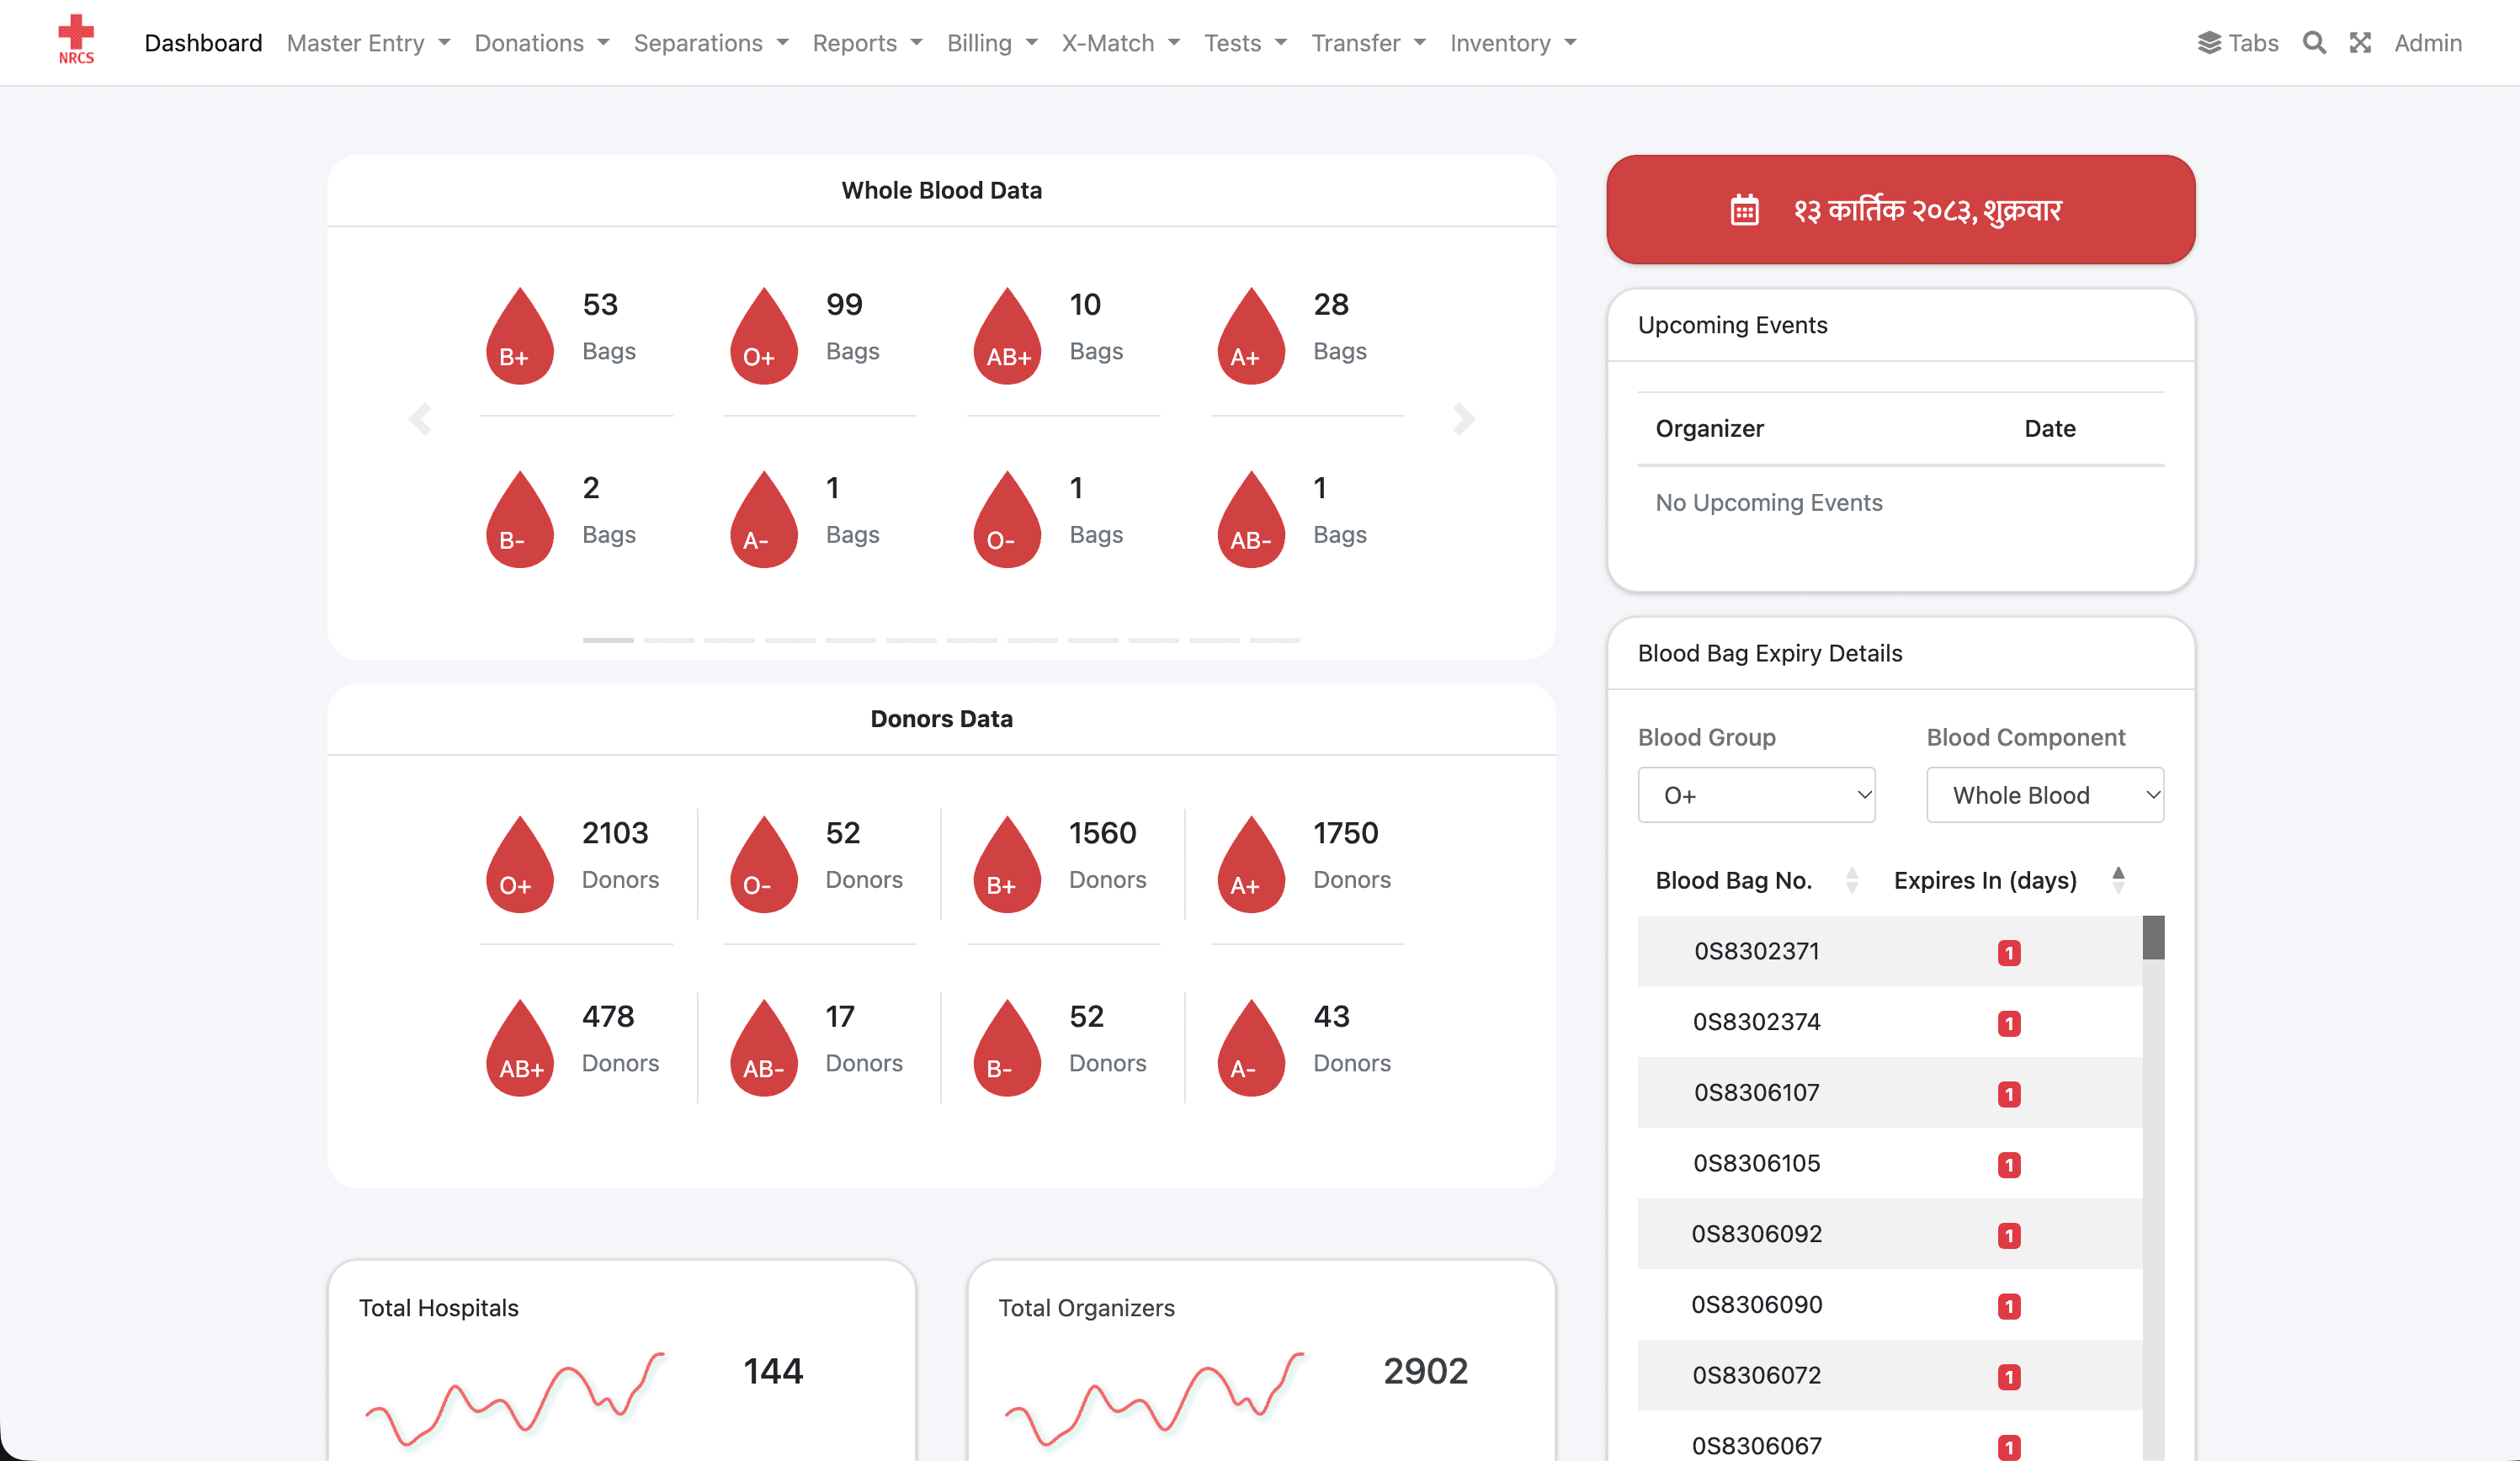This screenshot has height=1461, width=2520.
Task: Open the Blood Group dropdown showing O+
Action: pyautogui.click(x=1756, y=795)
